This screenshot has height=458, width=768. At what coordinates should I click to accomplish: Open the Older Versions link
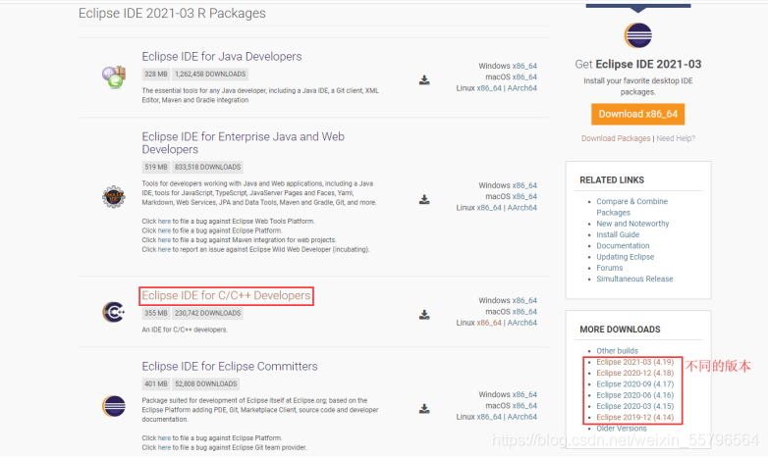(x=621, y=429)
